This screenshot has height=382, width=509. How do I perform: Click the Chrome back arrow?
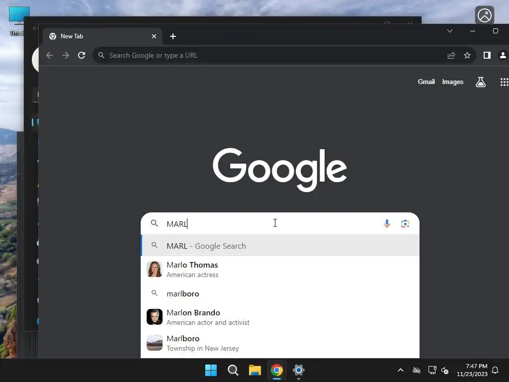click(x=50, y=56)
